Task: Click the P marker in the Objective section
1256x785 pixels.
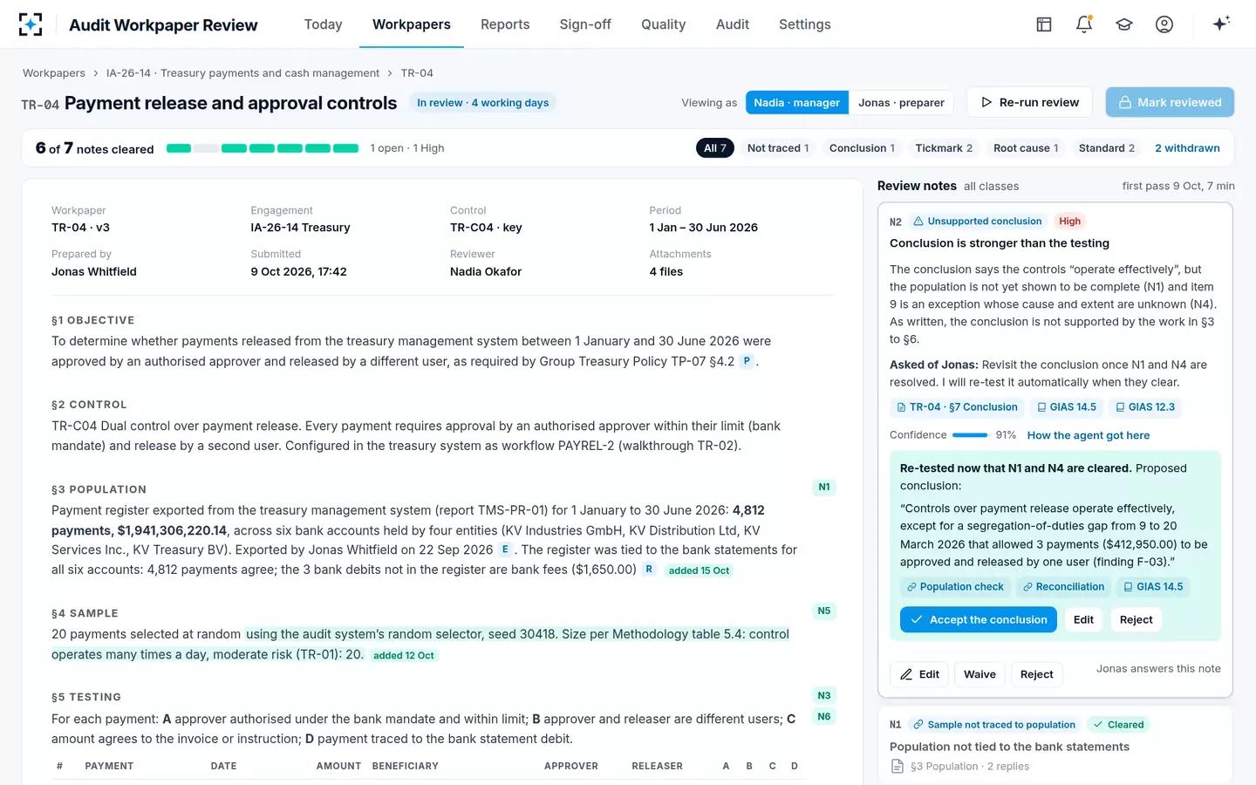Action: (747, 361)
